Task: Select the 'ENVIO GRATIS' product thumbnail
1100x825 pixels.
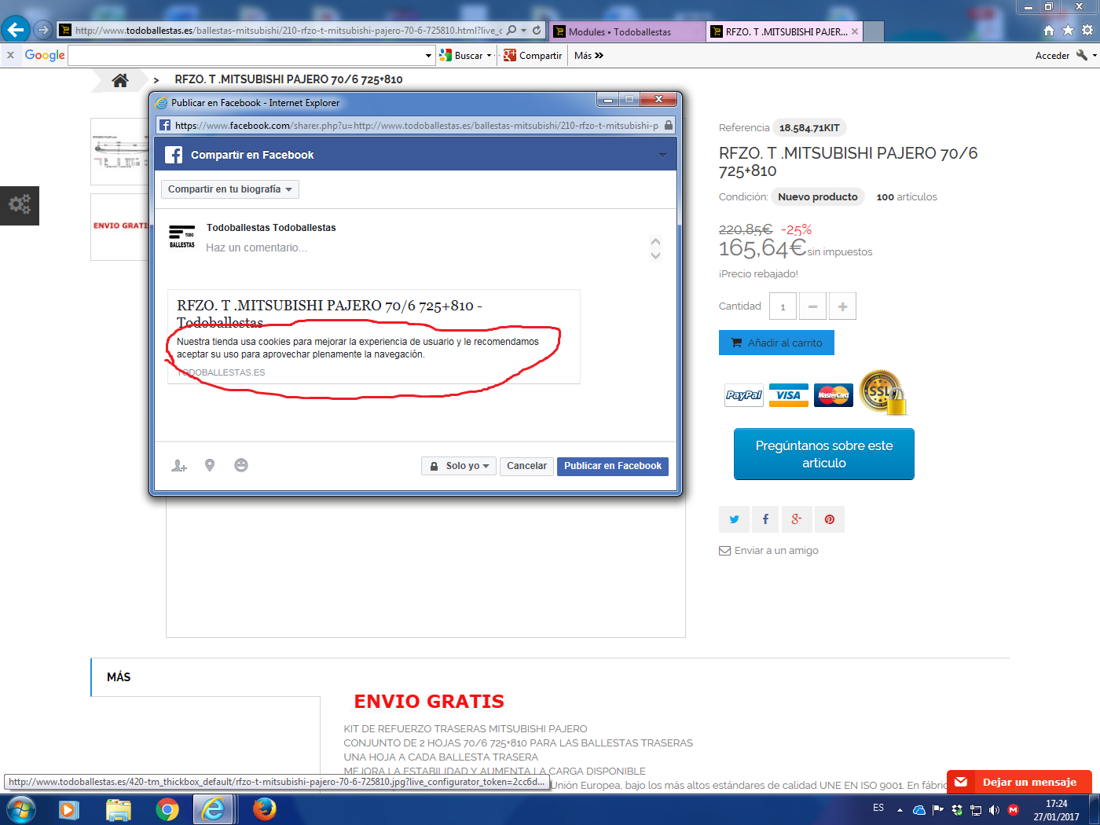Action: (x=120, y=227)
